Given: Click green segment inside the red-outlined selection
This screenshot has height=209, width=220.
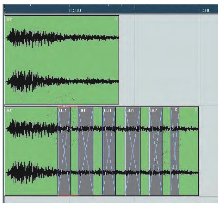Looking at the screenshot, I should (74, 151).
